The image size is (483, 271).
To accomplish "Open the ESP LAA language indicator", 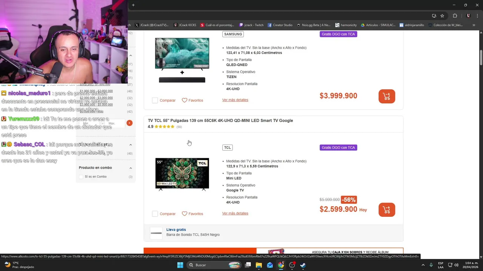I will (x=441, y=265).
